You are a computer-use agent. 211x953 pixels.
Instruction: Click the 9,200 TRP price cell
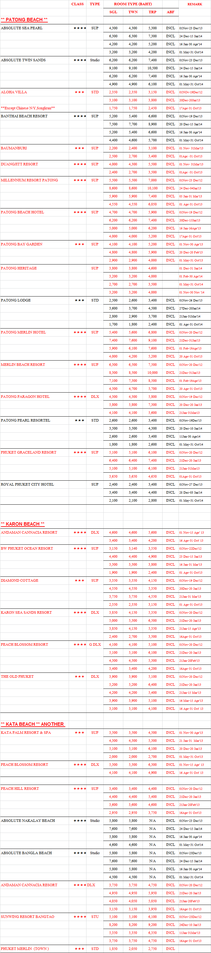pyautogui.click(x=152, y=924)
